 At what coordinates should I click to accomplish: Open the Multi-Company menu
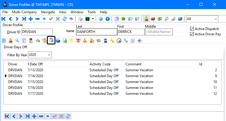24,12
